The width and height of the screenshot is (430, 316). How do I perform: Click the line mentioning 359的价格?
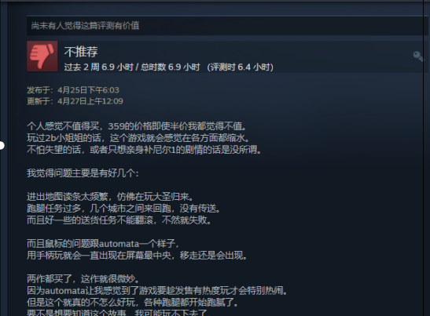click(x=137, y=126)
